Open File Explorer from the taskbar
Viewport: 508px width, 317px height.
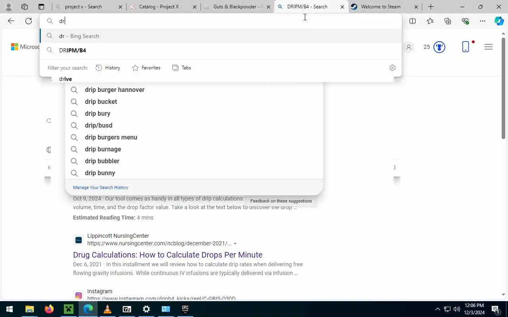(30, 309)
